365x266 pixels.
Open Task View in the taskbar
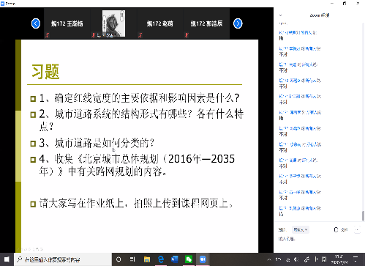tap(132, 259)
